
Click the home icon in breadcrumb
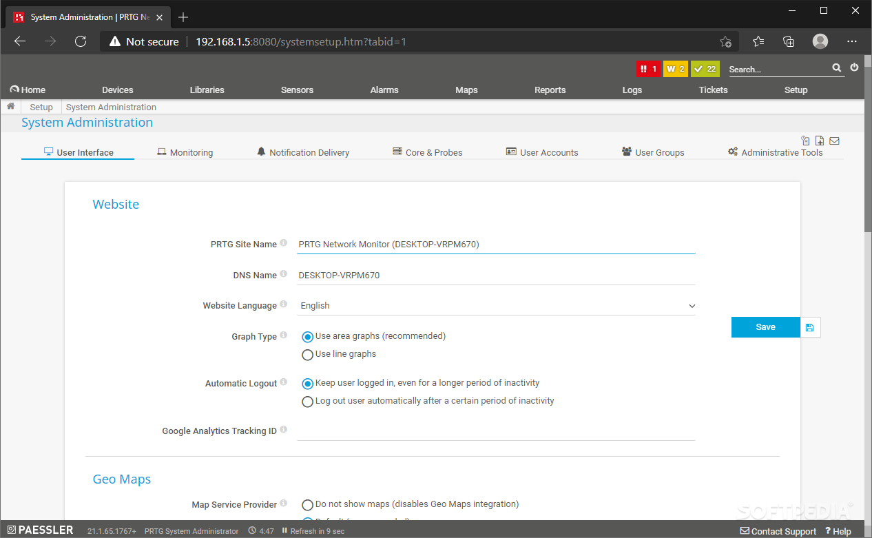click(11, 107)
